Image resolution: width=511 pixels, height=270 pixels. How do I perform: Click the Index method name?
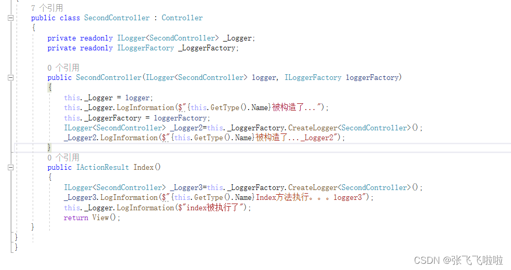pos(143,167)
